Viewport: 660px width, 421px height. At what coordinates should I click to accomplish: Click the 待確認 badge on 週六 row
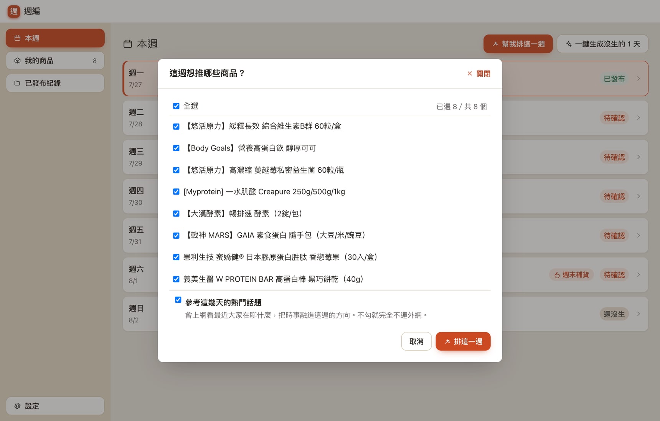point(614,275)
